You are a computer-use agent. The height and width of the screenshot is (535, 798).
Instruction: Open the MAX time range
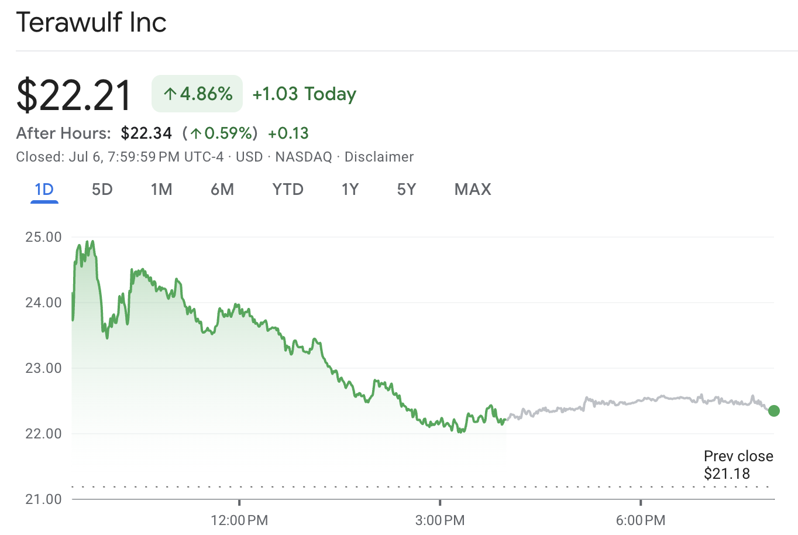coord(473,190)
